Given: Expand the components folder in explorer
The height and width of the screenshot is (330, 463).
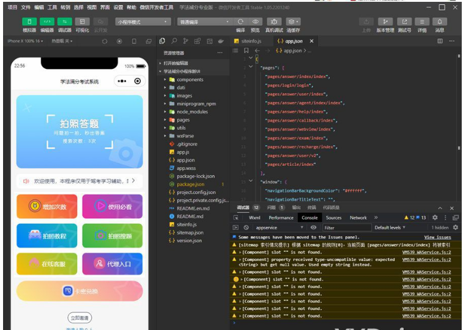Looking at the screenshot, I should (190, 79).
